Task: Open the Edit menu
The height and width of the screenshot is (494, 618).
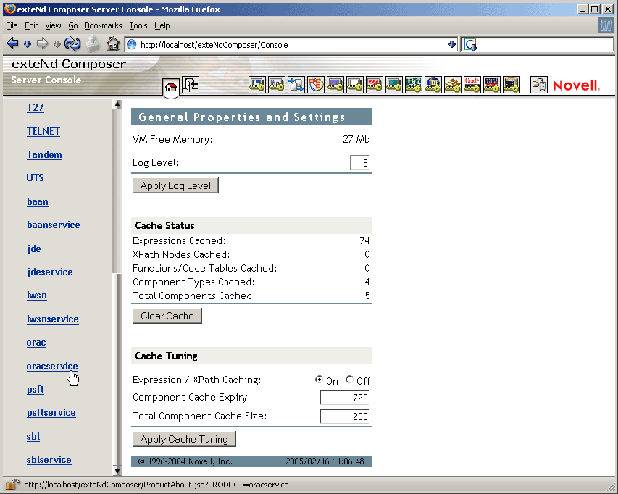Action: point(31,25)
